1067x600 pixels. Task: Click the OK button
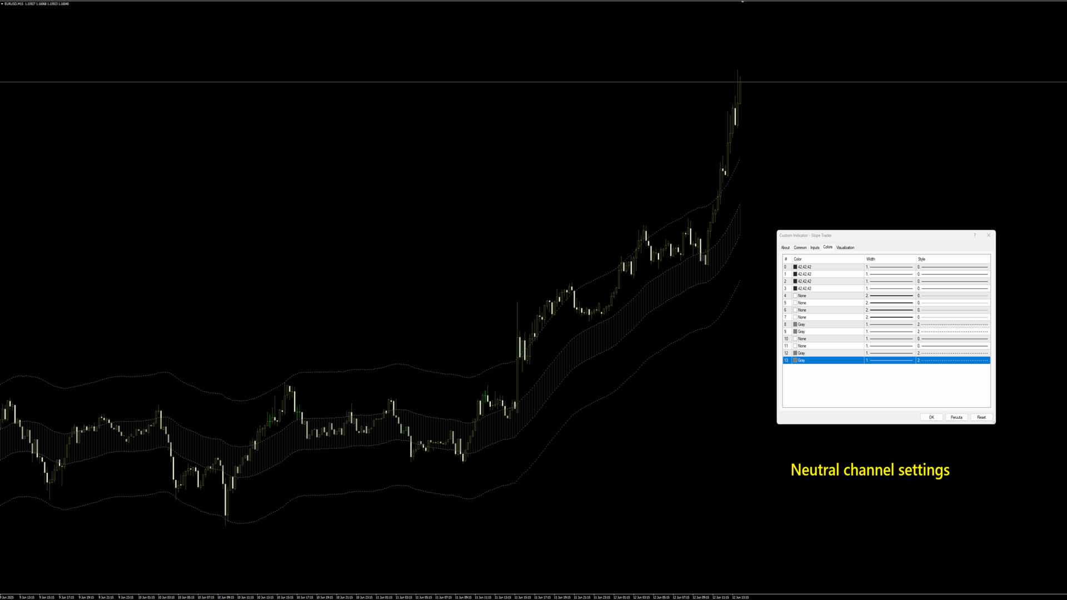coord(931,417)
